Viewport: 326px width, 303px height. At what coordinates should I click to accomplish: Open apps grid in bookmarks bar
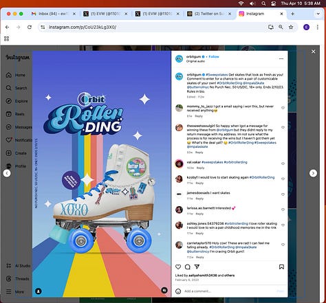click(6, 38)
